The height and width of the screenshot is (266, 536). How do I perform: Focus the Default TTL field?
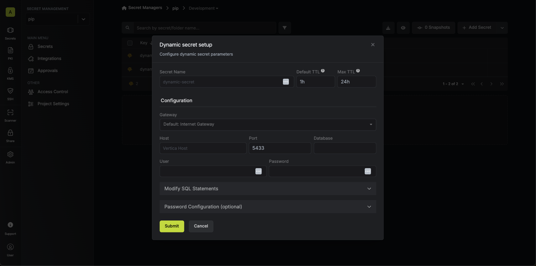pyautogui.click(x=315, y=82)
